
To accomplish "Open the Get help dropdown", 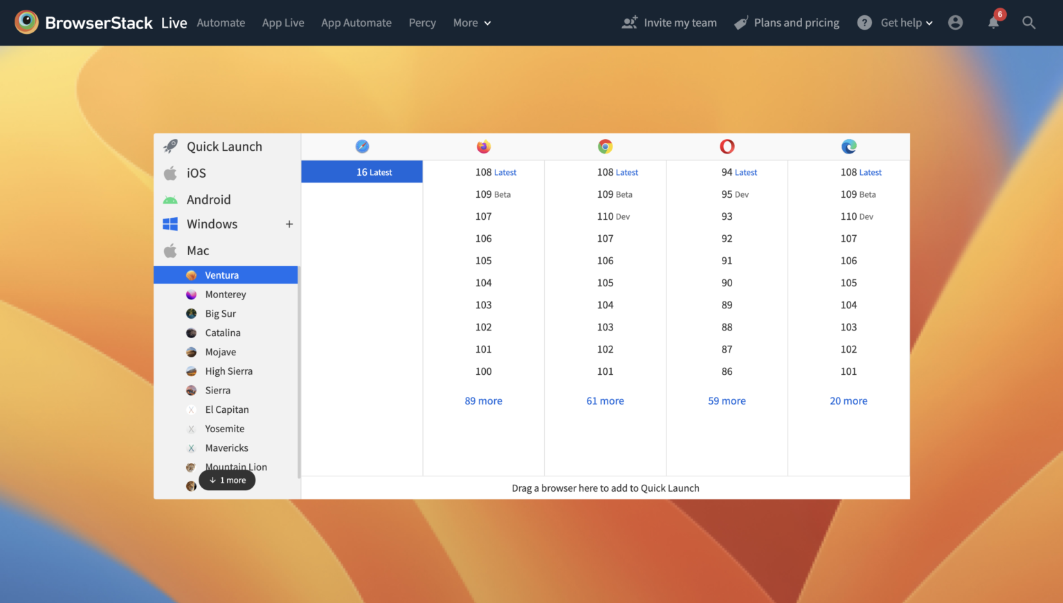I will [896, 23].
